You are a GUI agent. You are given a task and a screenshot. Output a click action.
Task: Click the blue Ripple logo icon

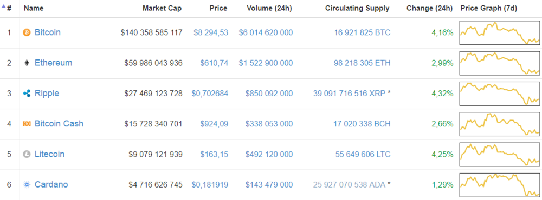pos(27,93)
